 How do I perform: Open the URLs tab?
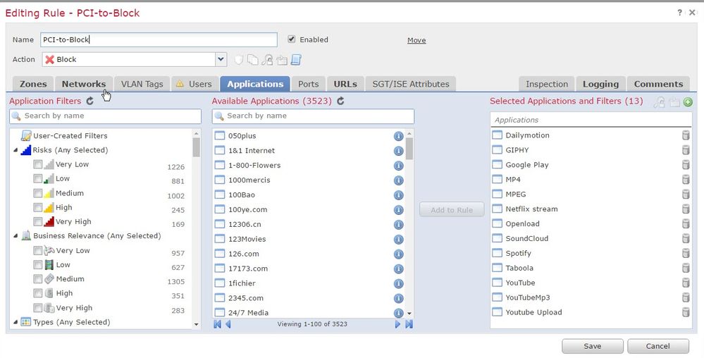pyautogui.click(x=345, y=84)
